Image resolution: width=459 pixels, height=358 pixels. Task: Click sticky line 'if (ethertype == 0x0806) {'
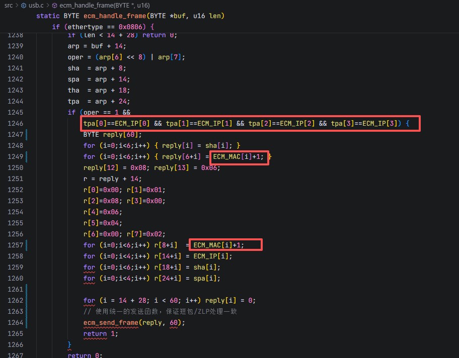tap(103, 27)
